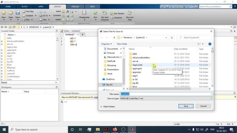Click the New file icon in the ribbon

(x=4, y=13)
